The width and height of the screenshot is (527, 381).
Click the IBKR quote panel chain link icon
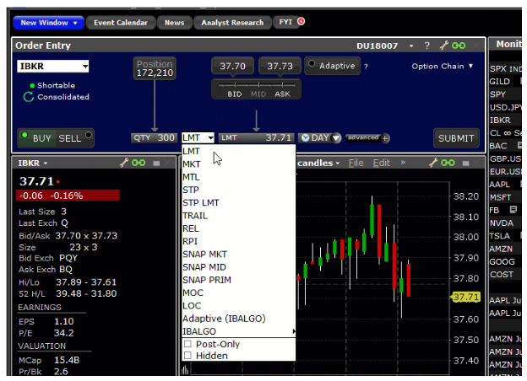pos(139,163)
